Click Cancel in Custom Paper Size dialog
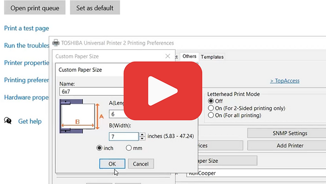Screen dimensions: 326x184 pos(141,164)
